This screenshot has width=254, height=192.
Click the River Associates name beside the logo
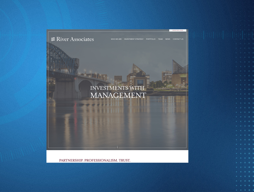tap(75, 39)
